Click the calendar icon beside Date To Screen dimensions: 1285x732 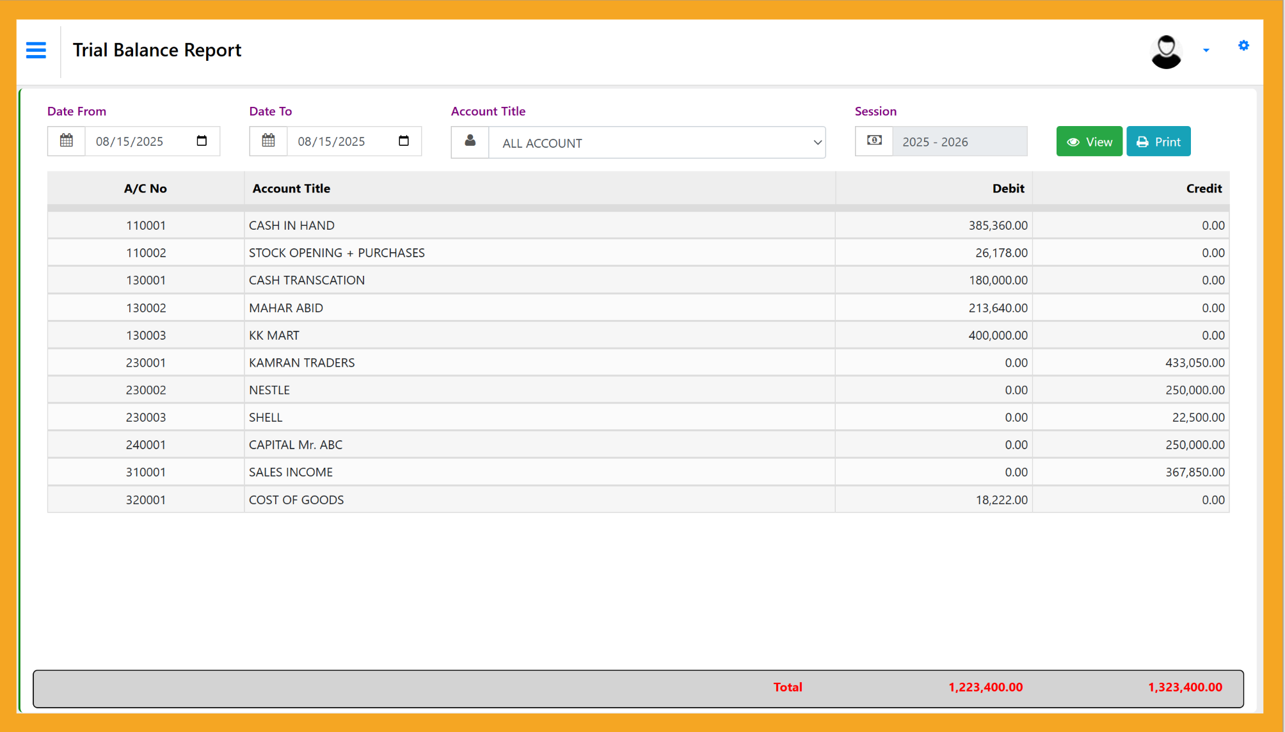tap(268, 141)
